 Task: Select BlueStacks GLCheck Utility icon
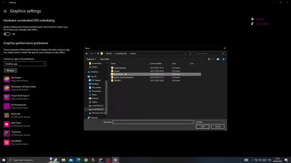(x=7, y=88)
